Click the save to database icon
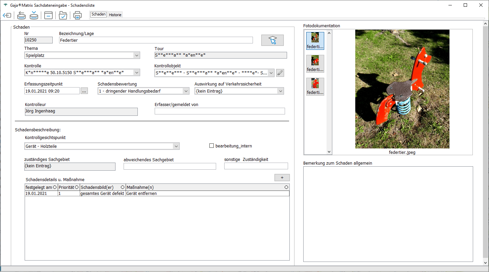Viewport: 489px width, 272px height. 34,15
